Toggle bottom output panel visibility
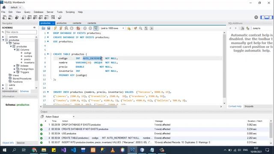Image resolution: width=274 pixels, height=154 pixels. point(267,17)
